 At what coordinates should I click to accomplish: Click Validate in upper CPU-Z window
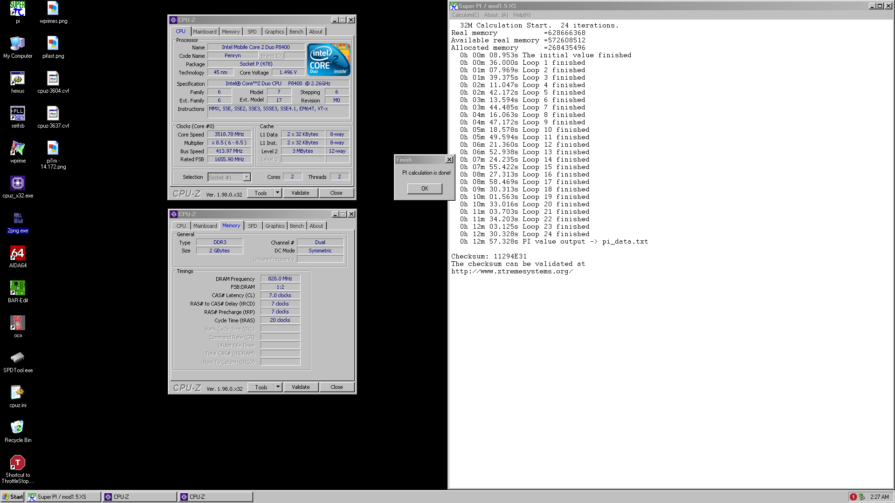coord(300,193)
